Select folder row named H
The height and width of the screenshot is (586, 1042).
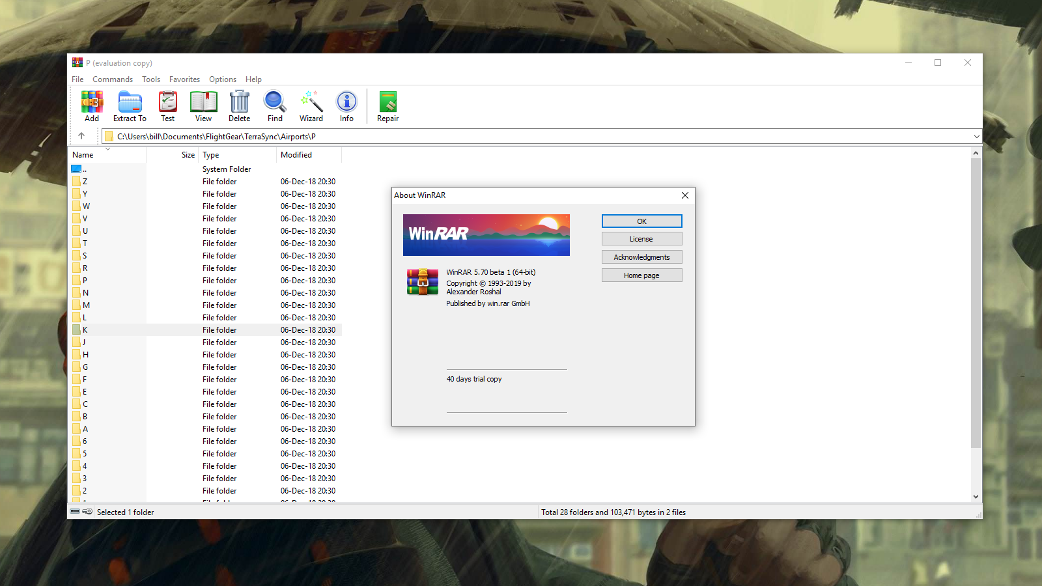[x=205, y=355]
